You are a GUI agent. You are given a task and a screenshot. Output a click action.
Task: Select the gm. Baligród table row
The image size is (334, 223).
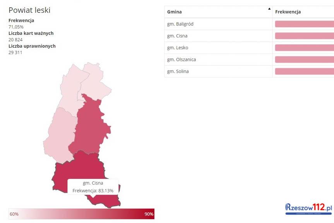180,24
